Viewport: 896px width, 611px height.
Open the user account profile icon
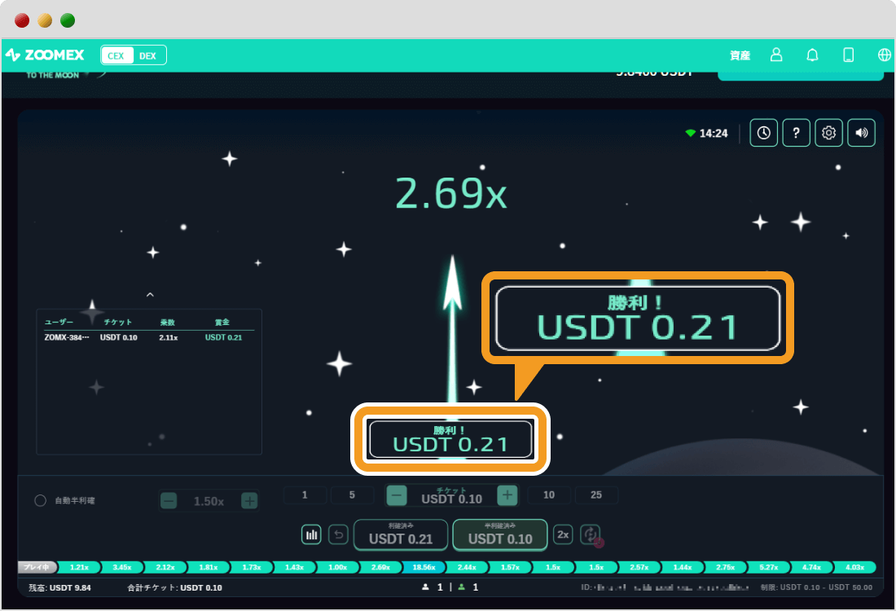tap(776, 55)
